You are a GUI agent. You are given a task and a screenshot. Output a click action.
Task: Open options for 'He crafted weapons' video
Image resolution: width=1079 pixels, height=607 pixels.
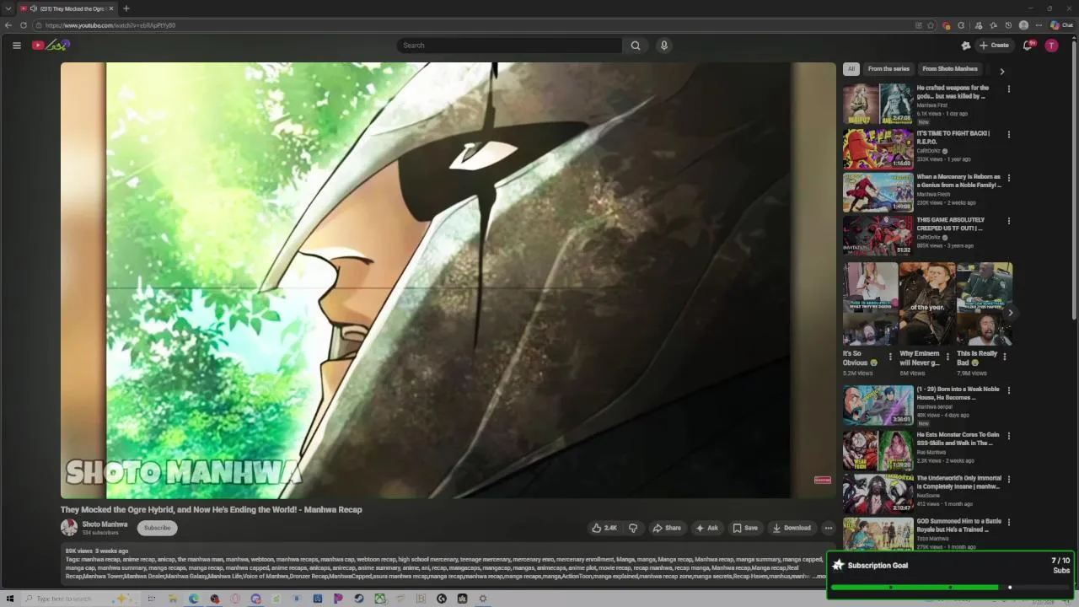point(1008,89)
